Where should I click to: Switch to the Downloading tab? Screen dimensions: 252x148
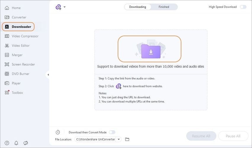[138, 7]
